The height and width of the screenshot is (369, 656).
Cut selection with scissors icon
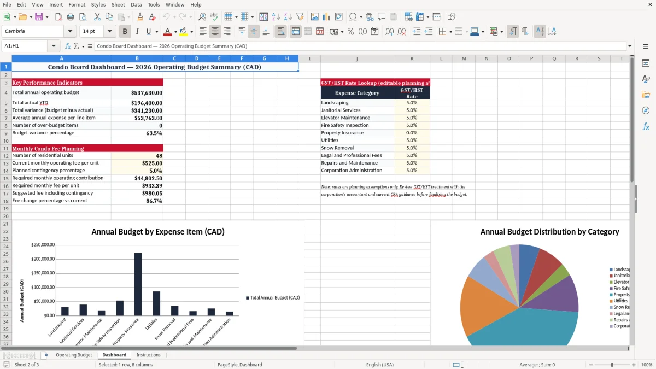click(97, 17)
